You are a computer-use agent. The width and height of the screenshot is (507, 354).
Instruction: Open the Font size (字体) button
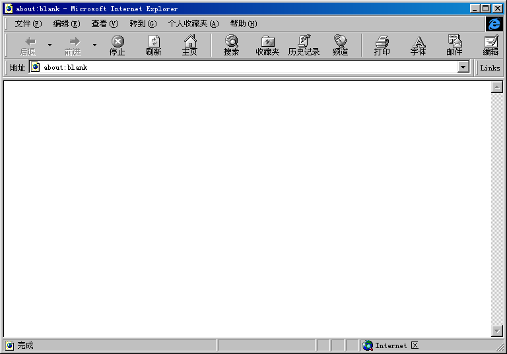click(x=418, y=45)
